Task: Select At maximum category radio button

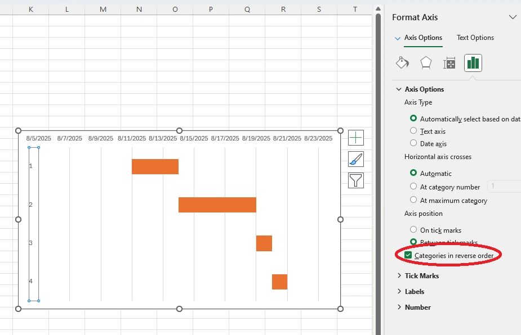Action: [414, 200]
